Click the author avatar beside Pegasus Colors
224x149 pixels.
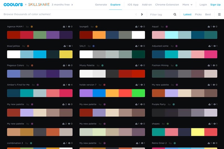[x=32, y=65]
